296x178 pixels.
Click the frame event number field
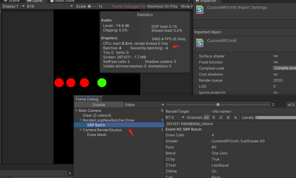(x=278, y=105)
